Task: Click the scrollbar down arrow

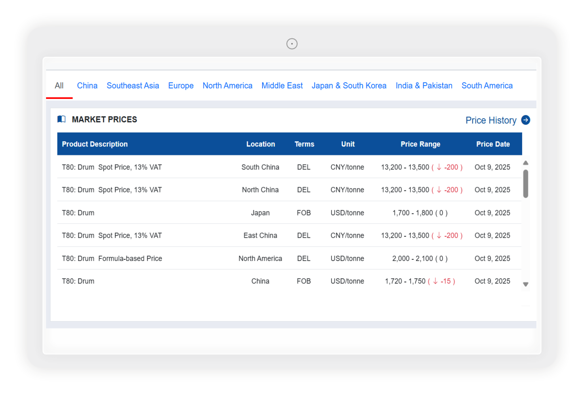Action: click(x=525, y=284)
